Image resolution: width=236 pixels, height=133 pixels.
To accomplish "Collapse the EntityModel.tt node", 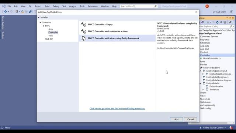I will click(200, 83).
